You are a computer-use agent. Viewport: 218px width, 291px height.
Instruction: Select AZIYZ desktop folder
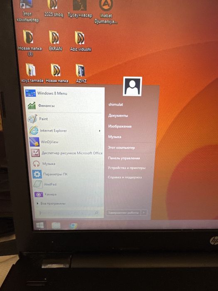[81, 73]
